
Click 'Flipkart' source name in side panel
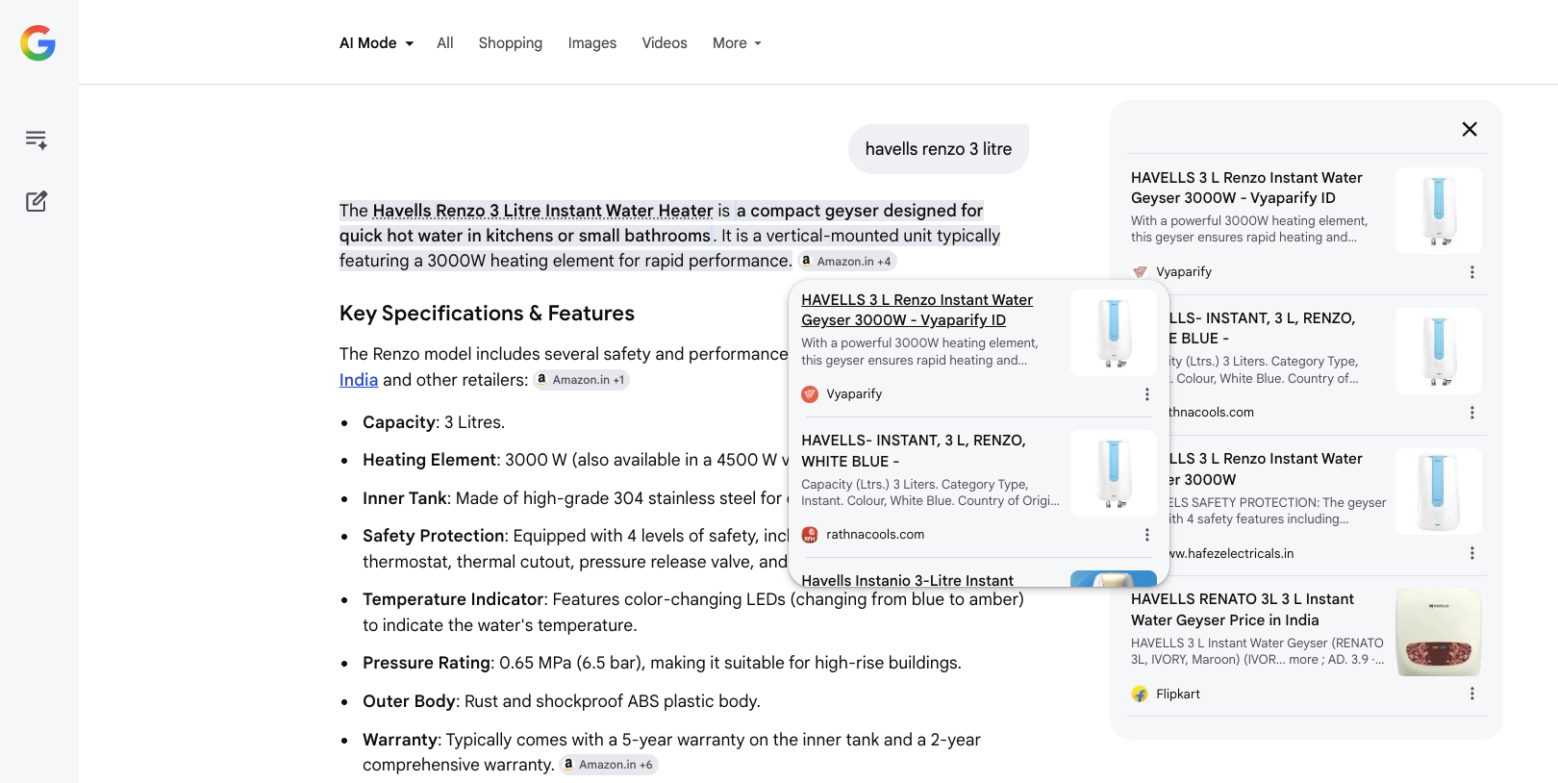(1178, 694)
